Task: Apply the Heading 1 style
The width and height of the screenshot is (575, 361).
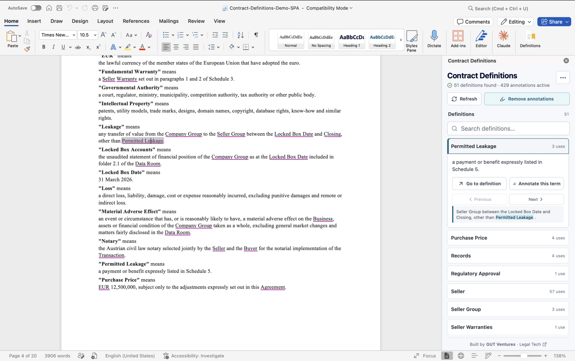Action: (x=351, y=40)
